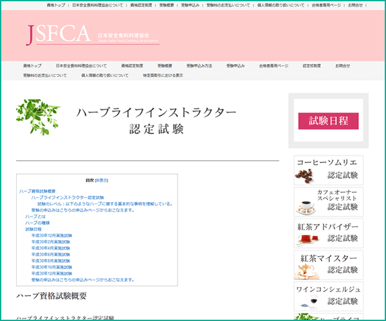Open 受験料のお支払いについて in the topmost utility bar
The image size is (386, 321).
[x=228, y=5]
